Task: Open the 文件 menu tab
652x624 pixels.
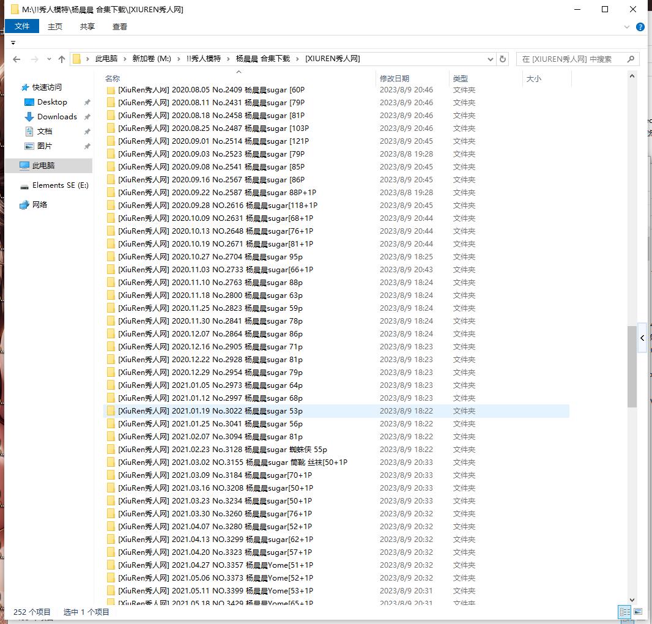Action: (x=22, y=26)
